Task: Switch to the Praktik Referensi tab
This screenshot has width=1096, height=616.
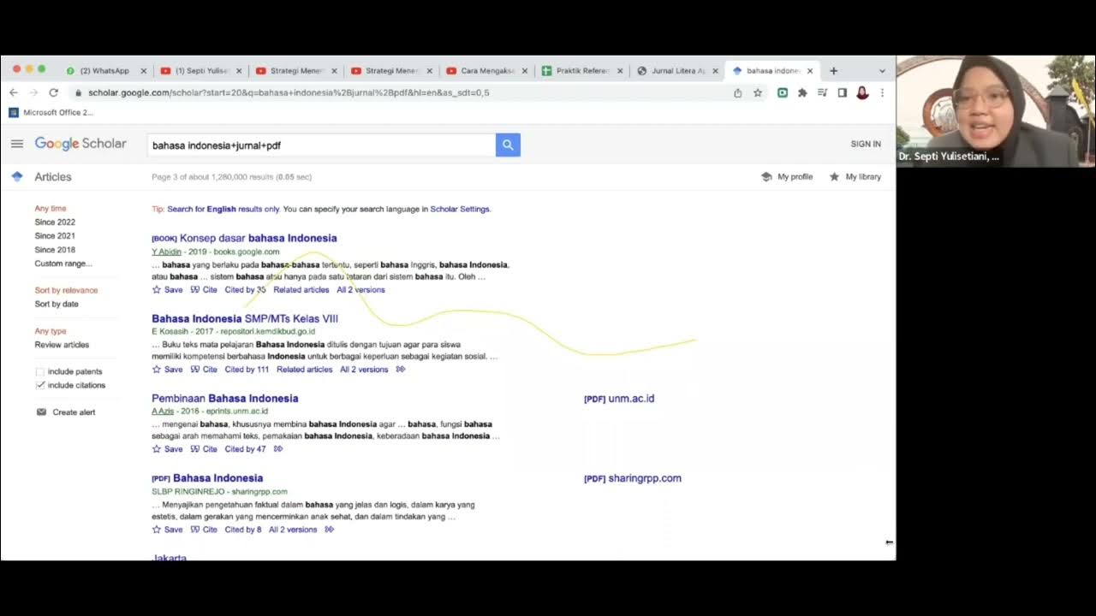Action: point(582,71)
